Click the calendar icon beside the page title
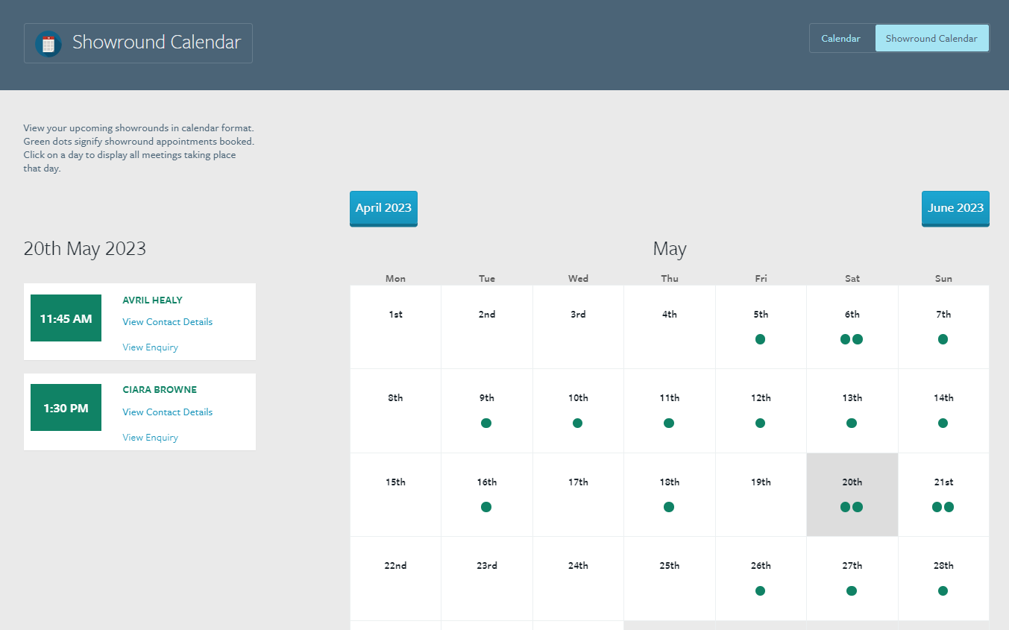 48,43
